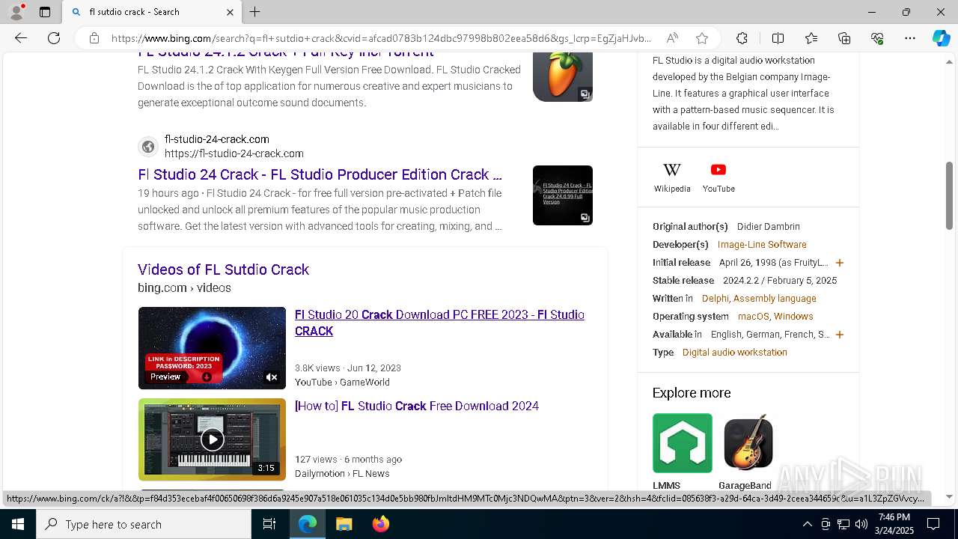Open network tray icon
The image size is (958, 539).
pos(843,524)
